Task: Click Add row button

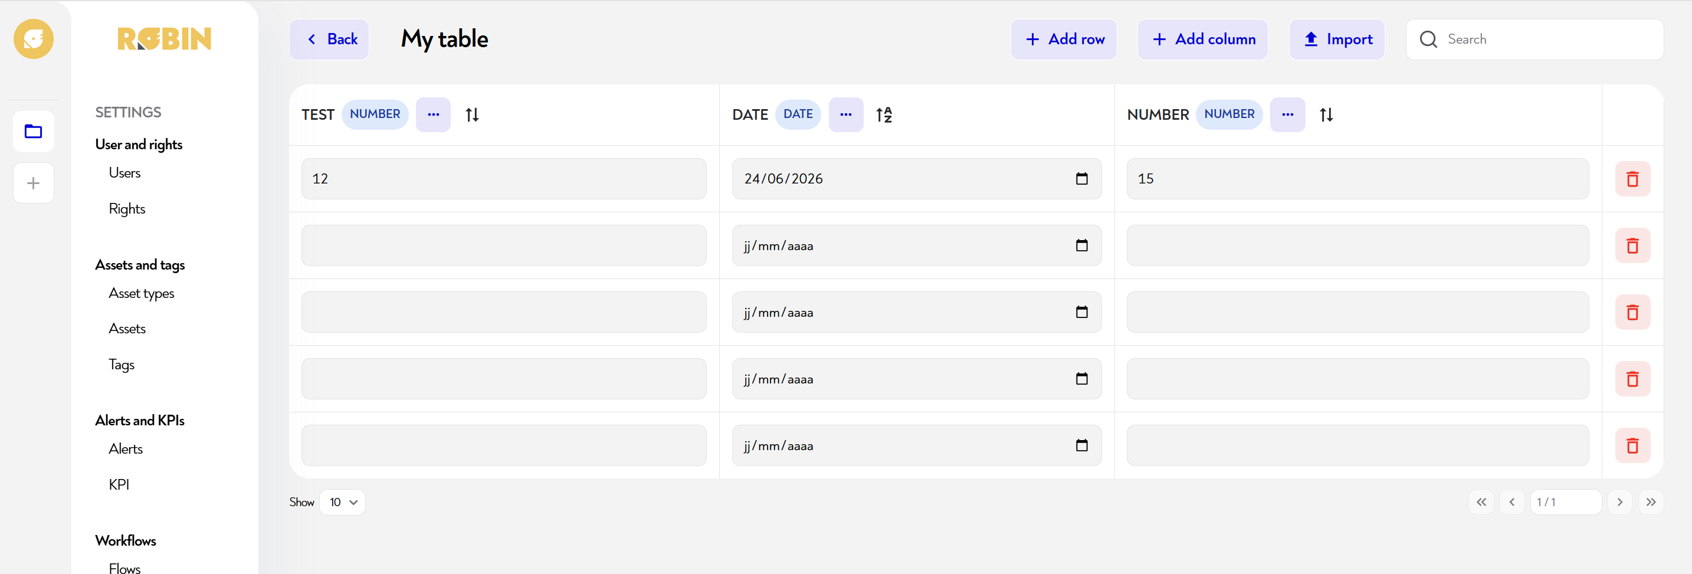Action: [1064, 40]
